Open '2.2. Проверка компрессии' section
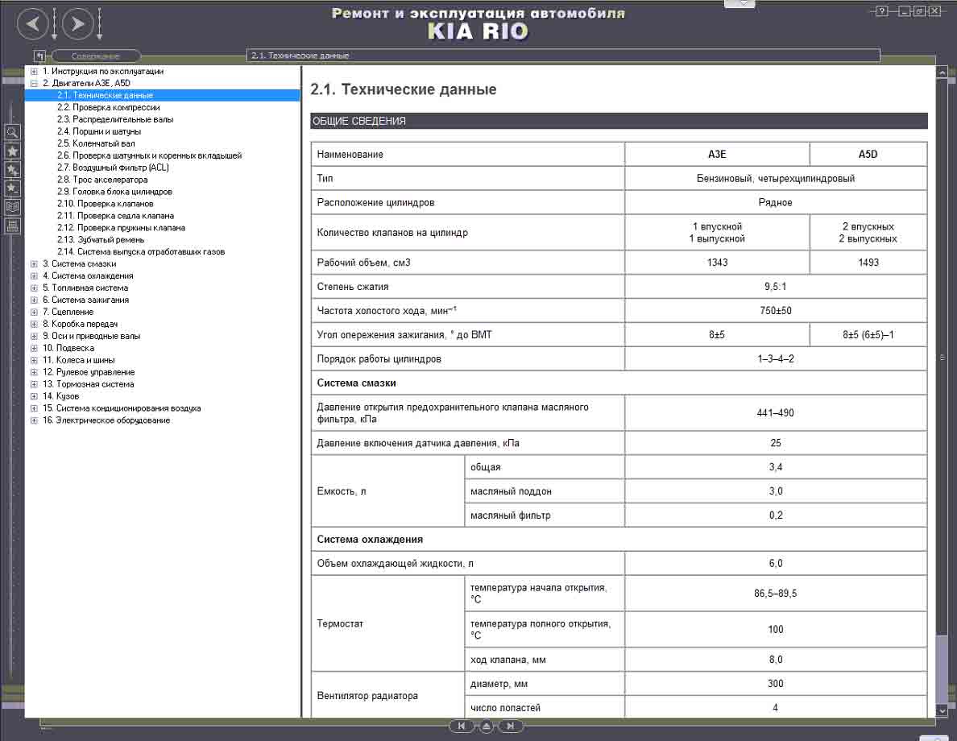 [x=109, y=107]
